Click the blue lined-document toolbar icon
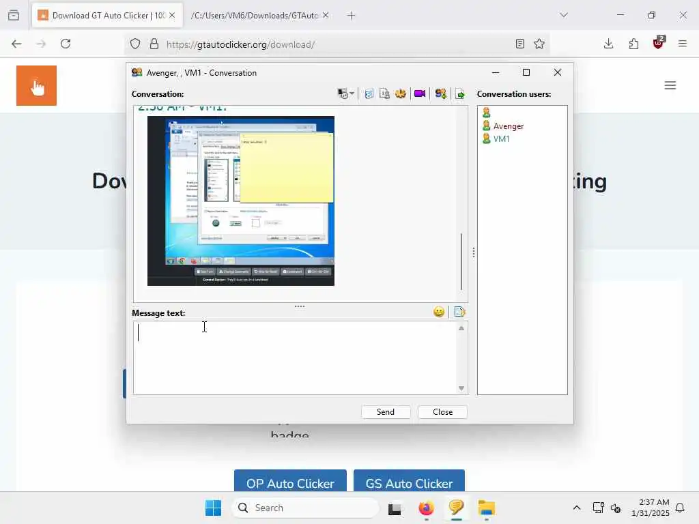The width and height of the screenshot is (699, 524). click(x=369, y=94)
